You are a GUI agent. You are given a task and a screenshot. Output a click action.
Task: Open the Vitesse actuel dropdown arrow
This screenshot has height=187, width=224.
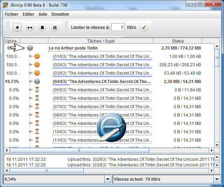(217, 179)
